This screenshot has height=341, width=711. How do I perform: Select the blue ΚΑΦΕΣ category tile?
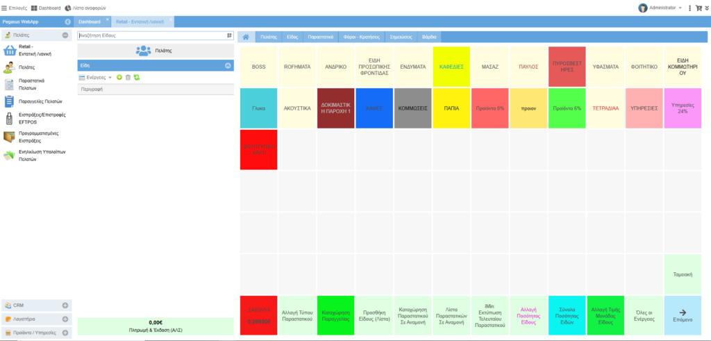click(374, 108)
